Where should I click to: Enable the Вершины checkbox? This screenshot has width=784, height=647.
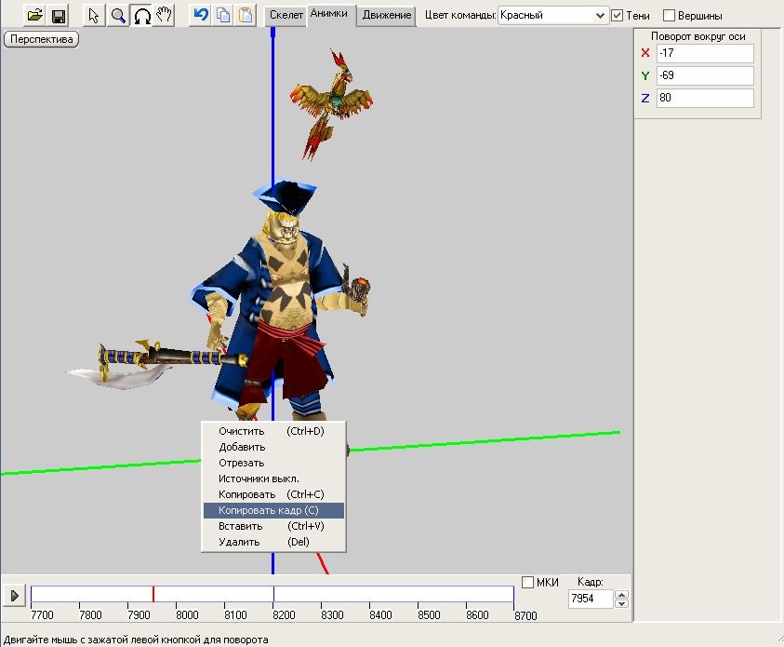click(x=669, y=16)
